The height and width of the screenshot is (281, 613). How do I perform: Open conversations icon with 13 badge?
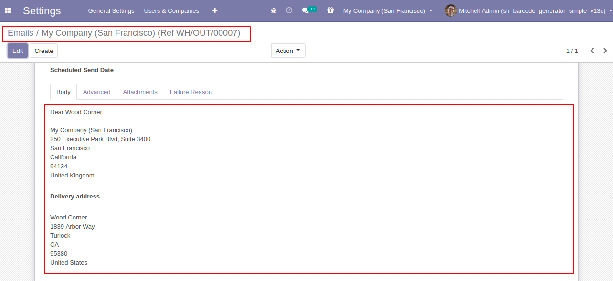pyautogui.click(x=309, y=10)
